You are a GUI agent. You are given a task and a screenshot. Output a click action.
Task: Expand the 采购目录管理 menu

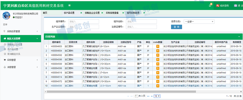21,31
